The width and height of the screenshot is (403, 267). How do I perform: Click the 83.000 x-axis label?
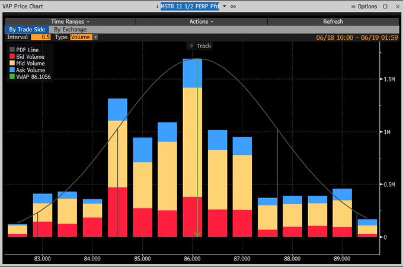point(43,259)
